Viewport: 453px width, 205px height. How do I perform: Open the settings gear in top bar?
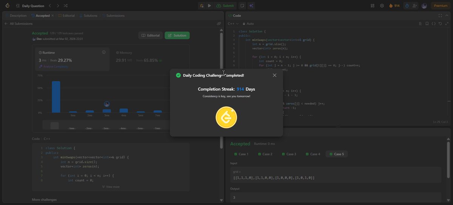[x=382, y=6]
